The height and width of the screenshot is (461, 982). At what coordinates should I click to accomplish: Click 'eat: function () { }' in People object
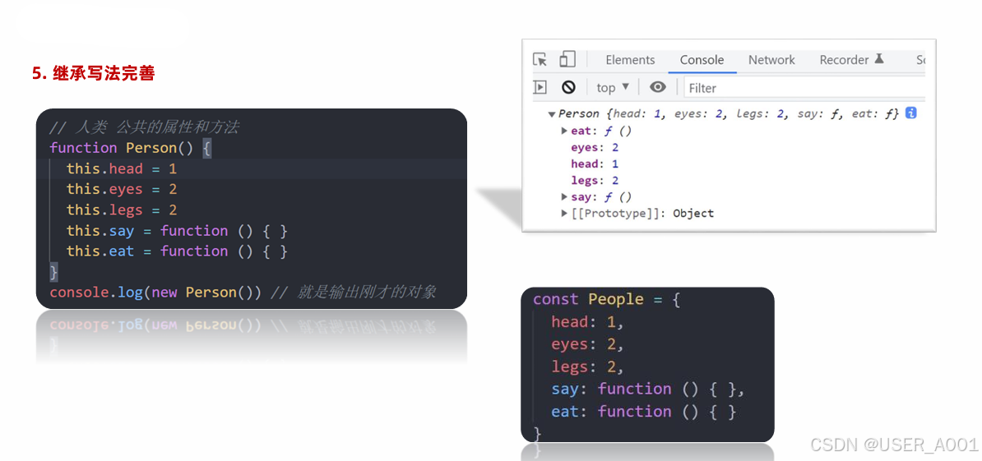pos(644,412)
